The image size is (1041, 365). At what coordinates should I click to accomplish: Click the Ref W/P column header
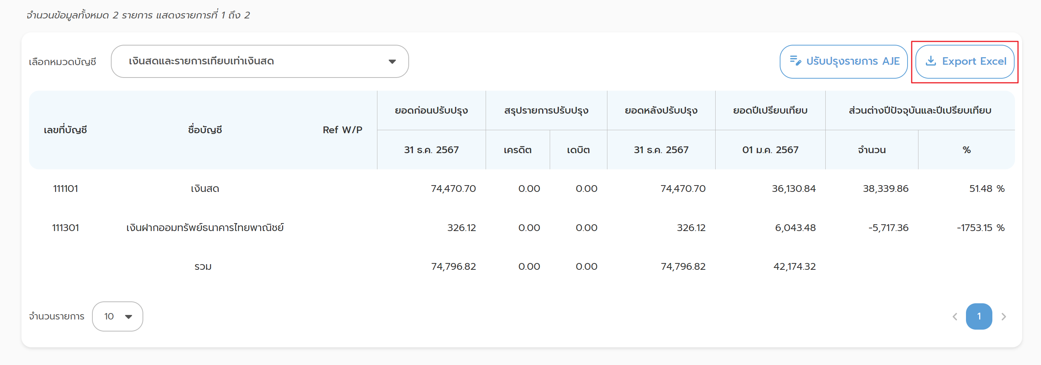(x=342, y=130)
